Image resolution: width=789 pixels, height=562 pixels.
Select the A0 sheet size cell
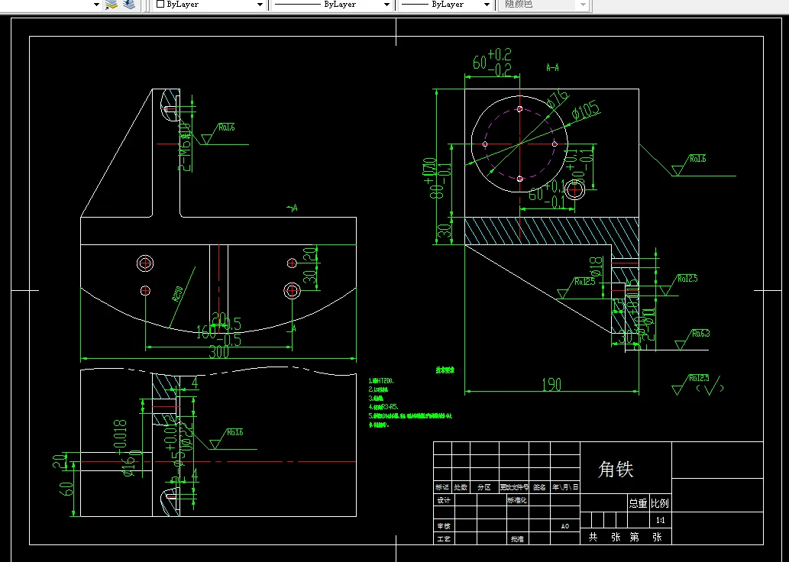pyautogui.click(x=565, y=526)
